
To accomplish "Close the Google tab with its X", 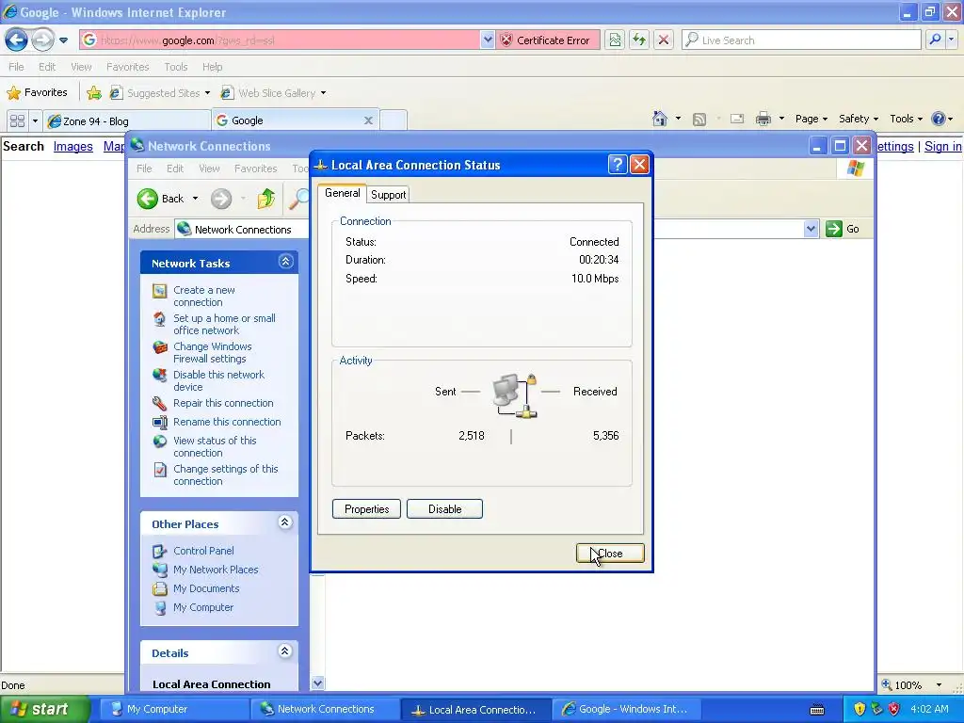I will pos(368,120).
